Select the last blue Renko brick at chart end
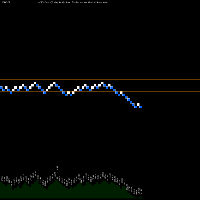The width and height of the screenshot is (200, 200). (140, 107)
